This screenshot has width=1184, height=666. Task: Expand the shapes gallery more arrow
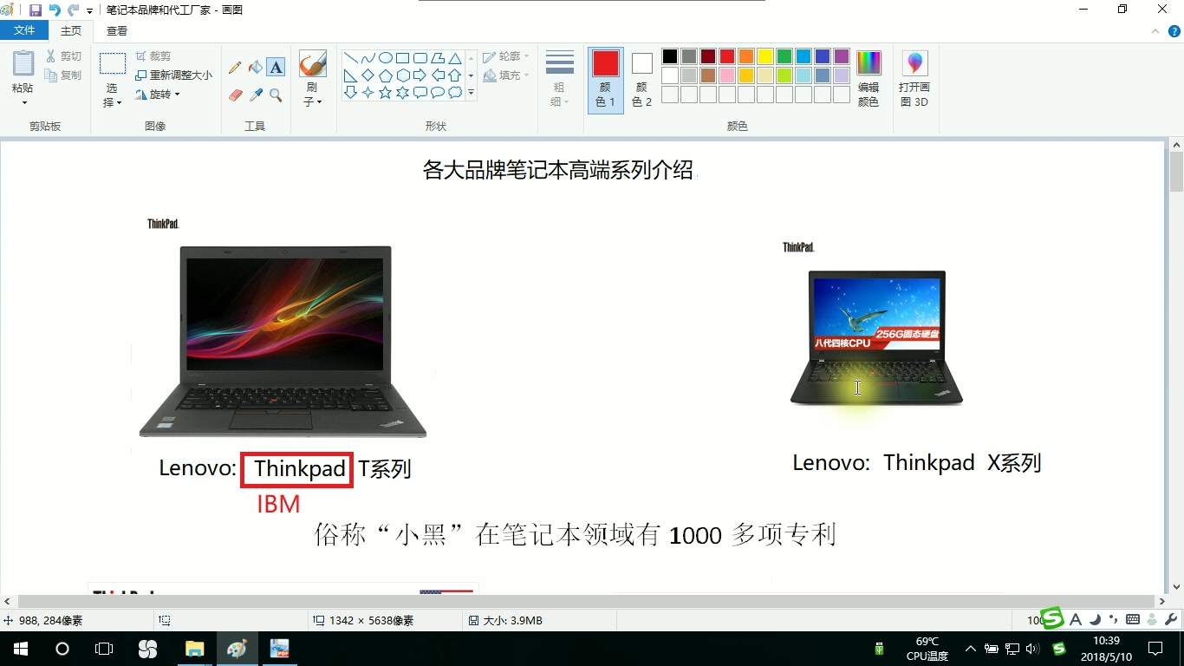[472, 93]
